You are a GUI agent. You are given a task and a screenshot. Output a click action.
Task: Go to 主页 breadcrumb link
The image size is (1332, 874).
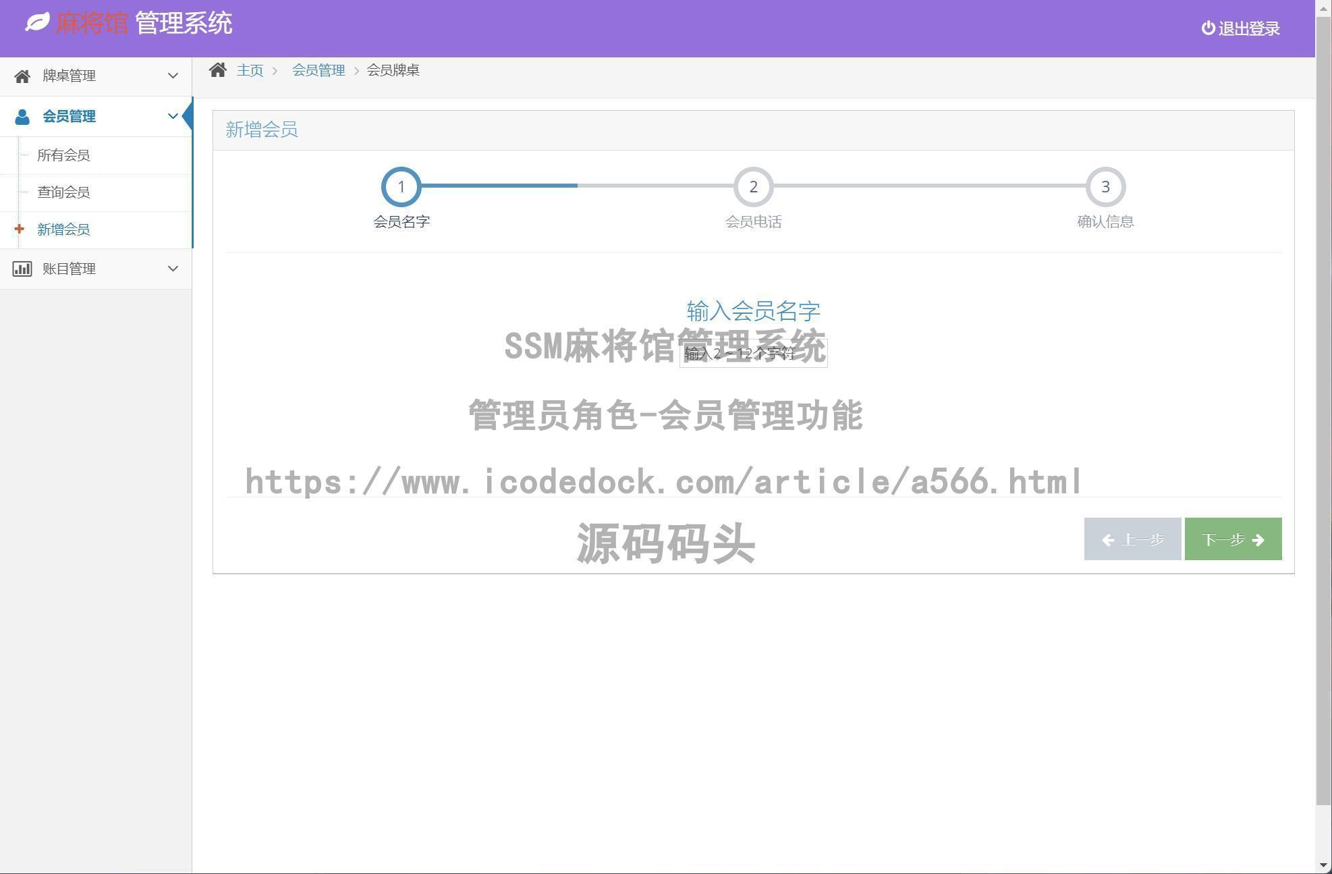(250, 70)
